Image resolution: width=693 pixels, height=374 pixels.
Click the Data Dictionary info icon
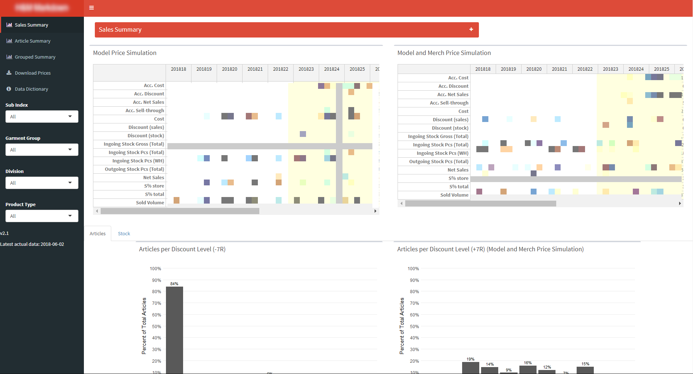(x=9, y=89)
